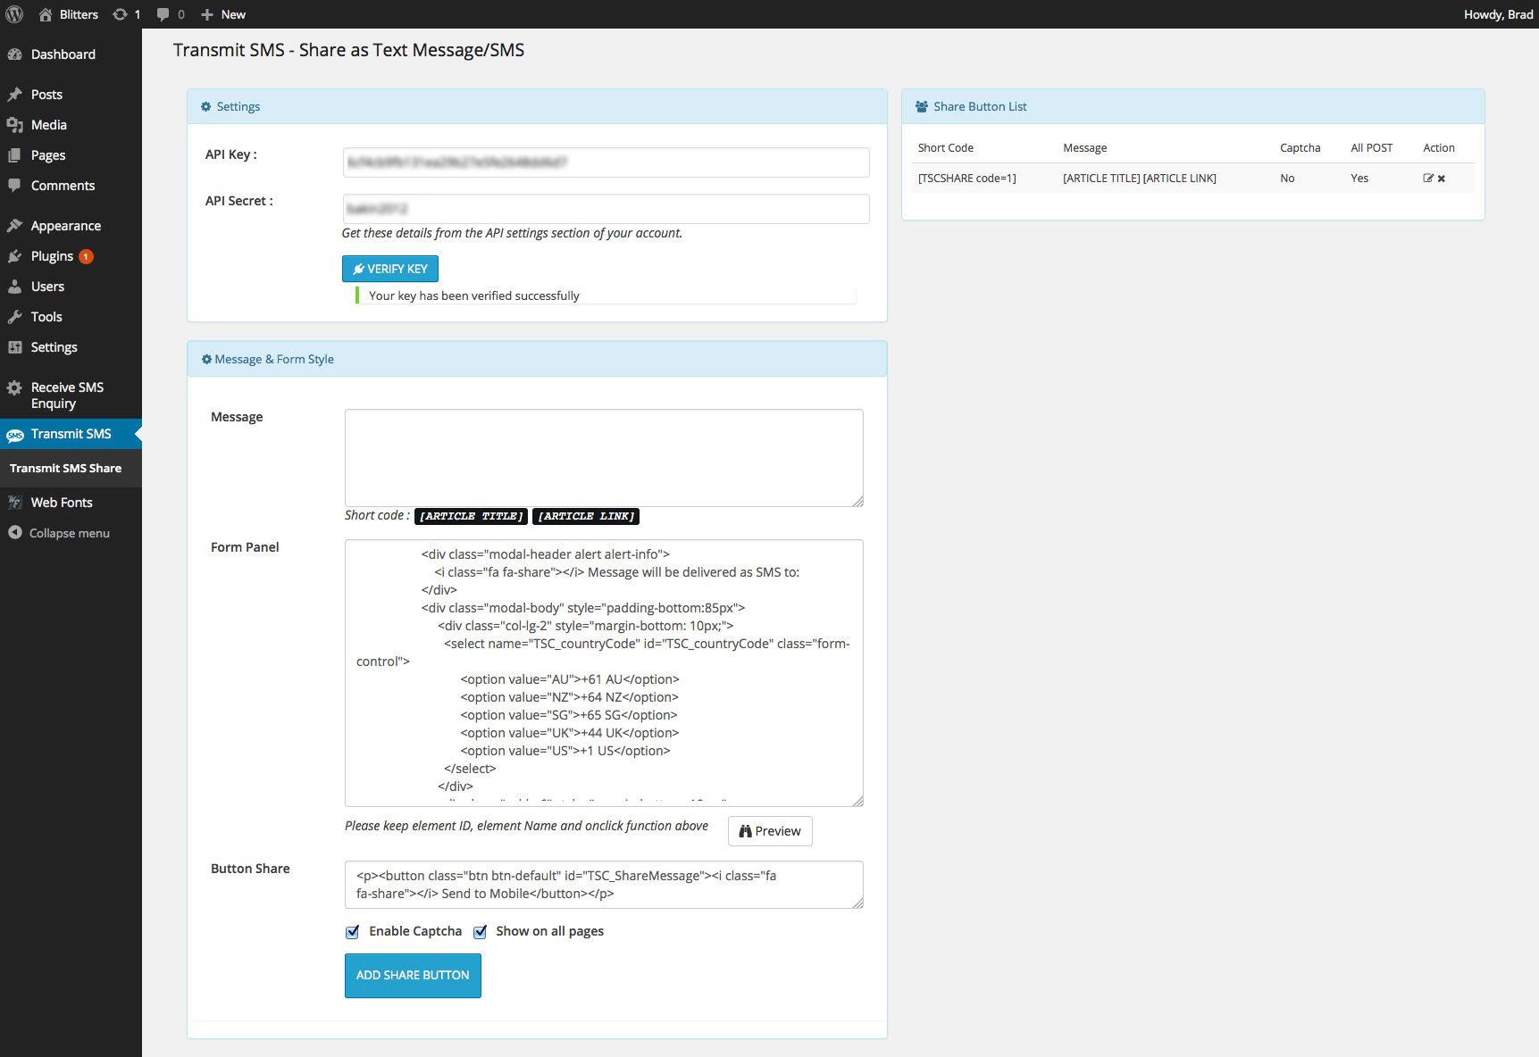Click the Share Button List users icon

(922, 106)
